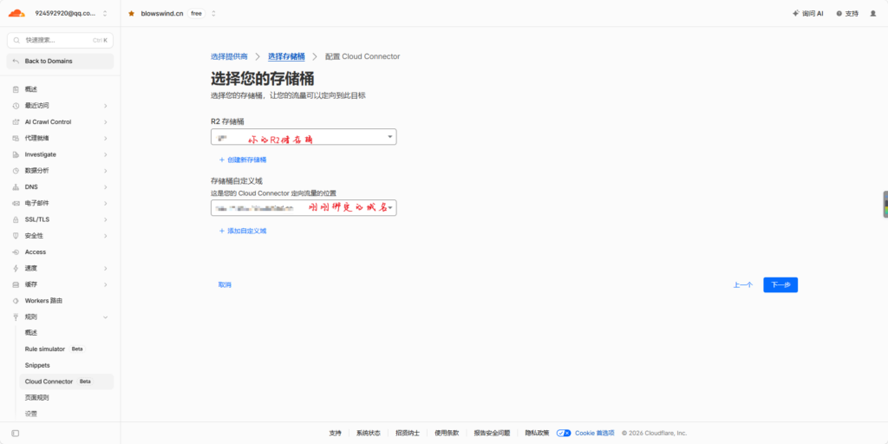Expand the 速度 chevron
Screen dimensions: 888x444
pyautogui.click(x=105, y=268)
